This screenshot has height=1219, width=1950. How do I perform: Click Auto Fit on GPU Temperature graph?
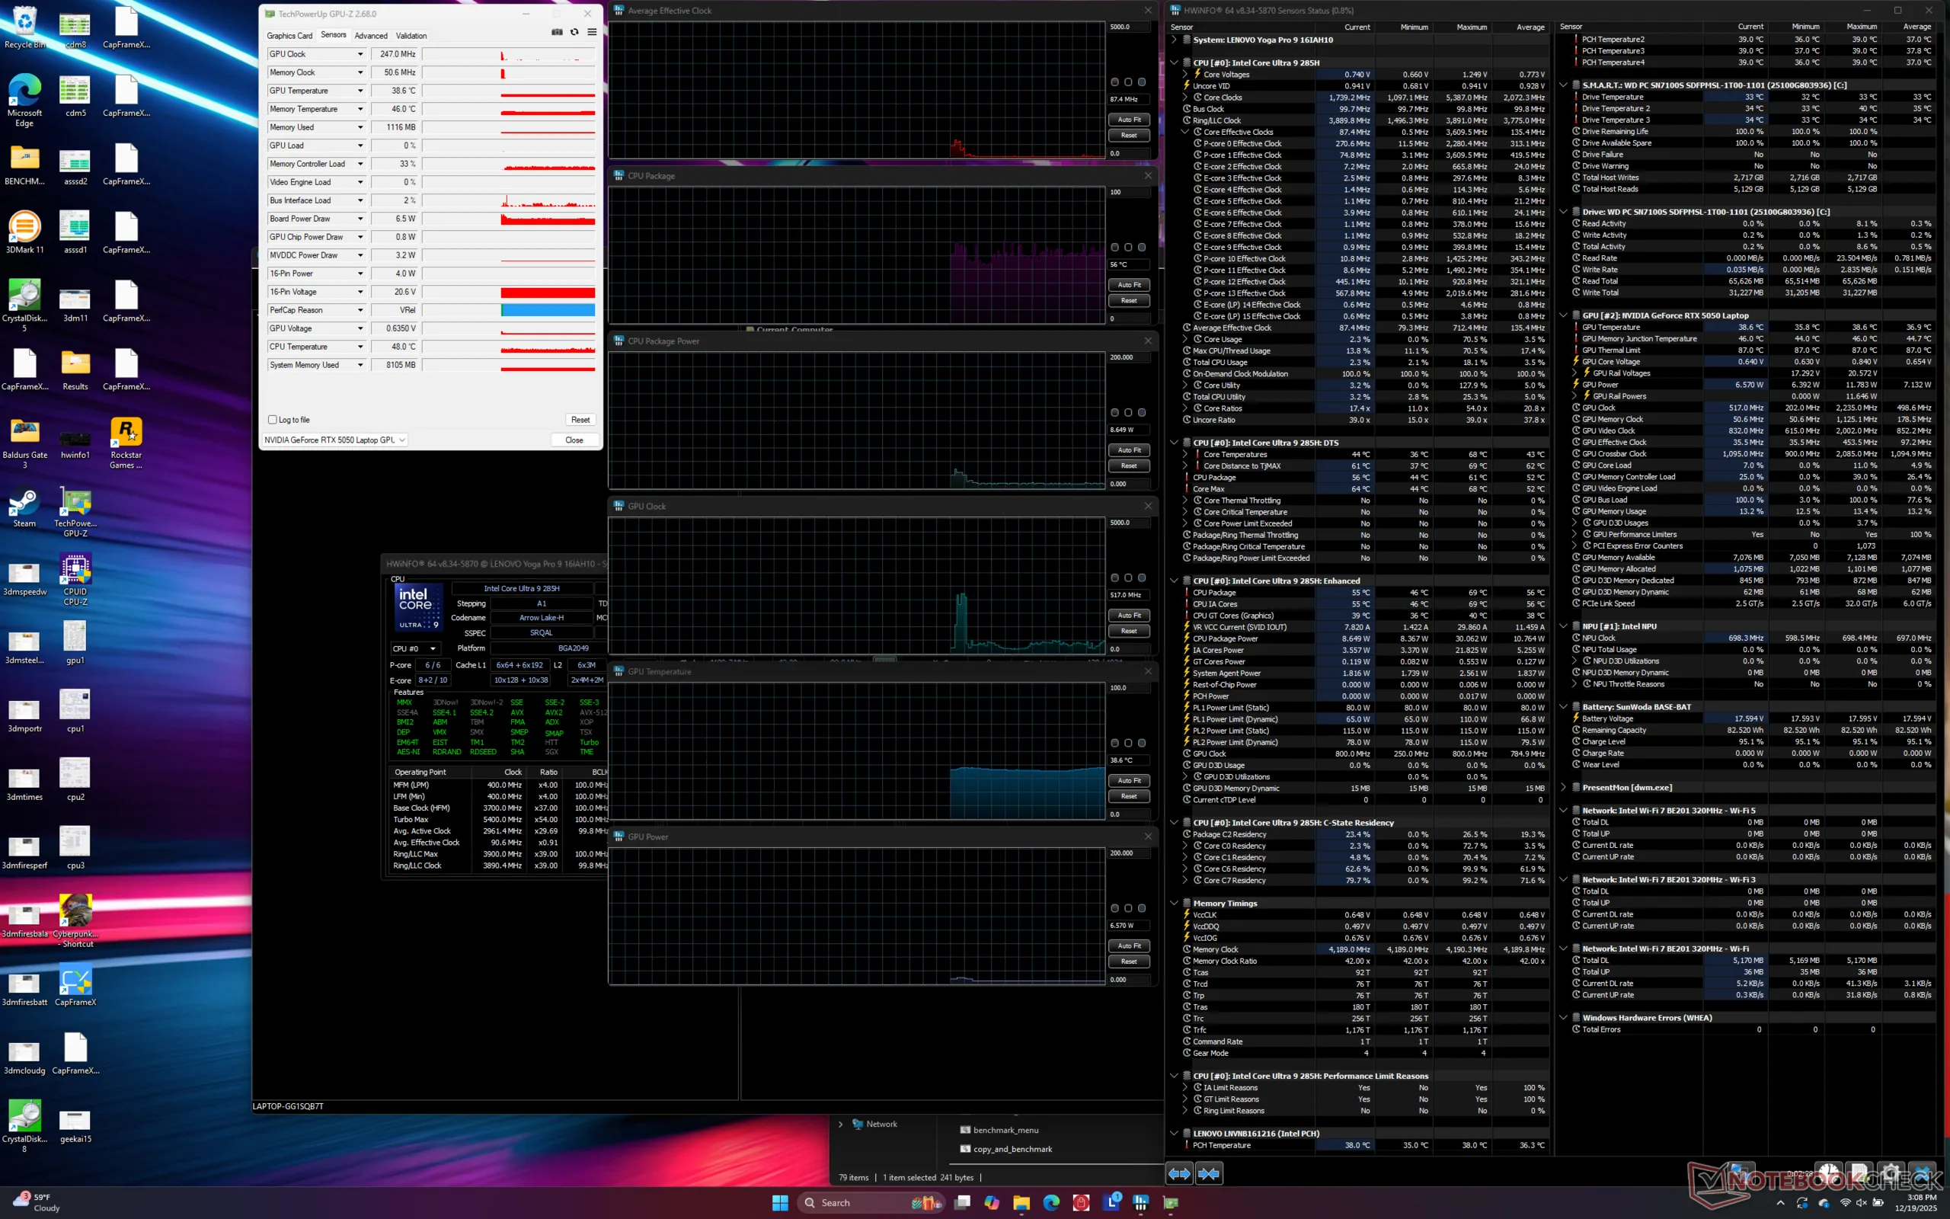(1129, 780)
